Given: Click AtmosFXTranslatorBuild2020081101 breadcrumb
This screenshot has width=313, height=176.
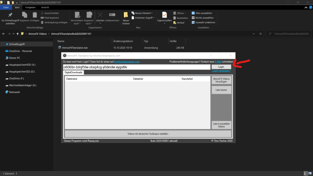Looking at the screenshot, I should [x=71, y=34].
